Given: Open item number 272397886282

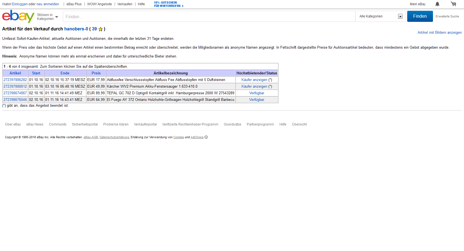Looking at the screenshot, I should click(x=15, y=80).
